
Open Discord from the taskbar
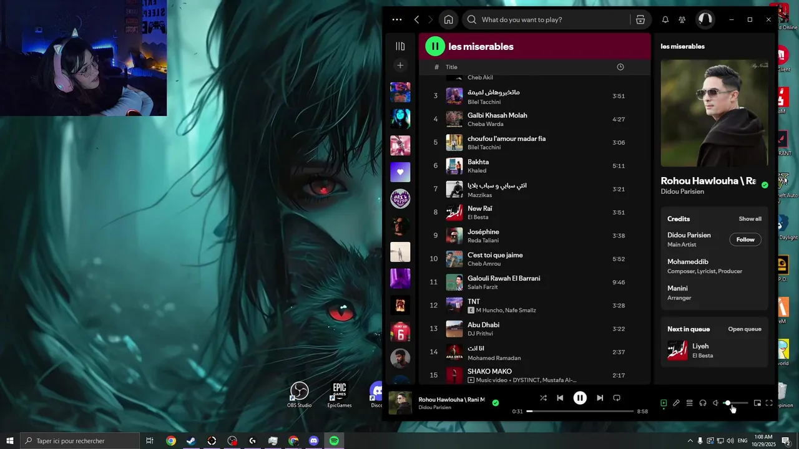pos(314,441)
